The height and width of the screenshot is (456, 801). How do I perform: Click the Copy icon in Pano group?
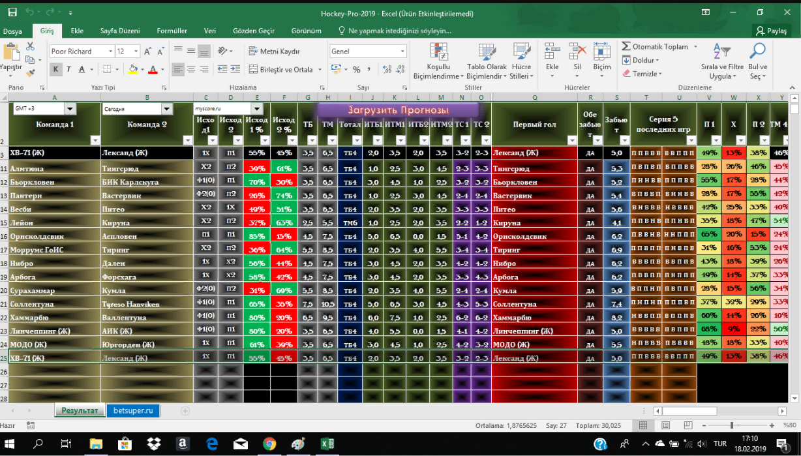point(30,59)
